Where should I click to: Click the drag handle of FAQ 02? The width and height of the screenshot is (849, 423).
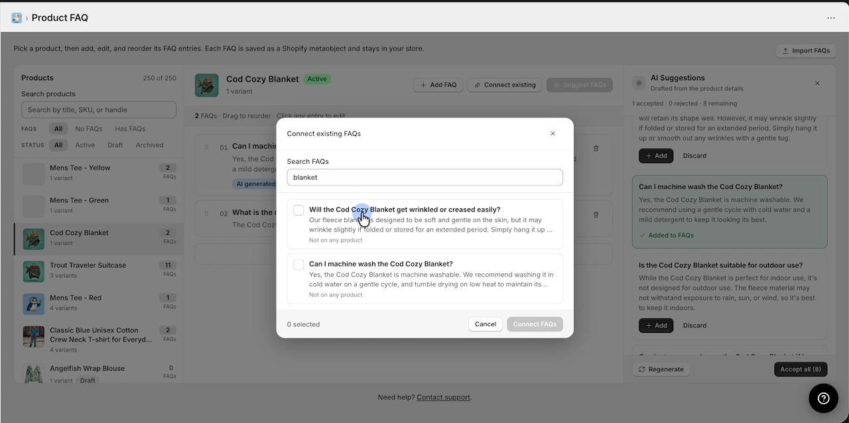(207, 213)
